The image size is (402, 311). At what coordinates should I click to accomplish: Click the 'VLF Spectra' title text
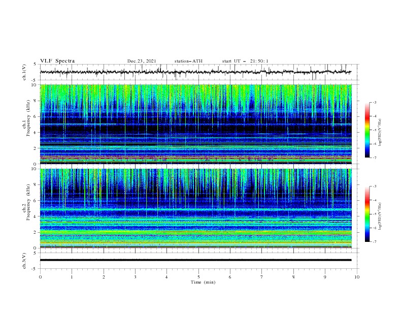pyautogui.click(x=57, y=61)
